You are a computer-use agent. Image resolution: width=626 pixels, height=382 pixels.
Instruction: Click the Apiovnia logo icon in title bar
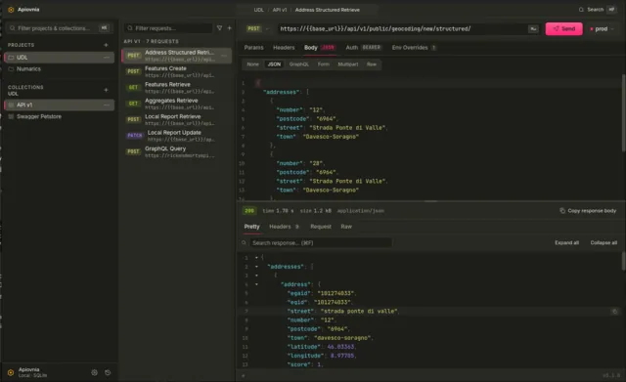pos(11,10)
